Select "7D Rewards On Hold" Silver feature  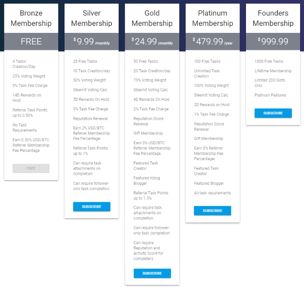click(91, 100)
